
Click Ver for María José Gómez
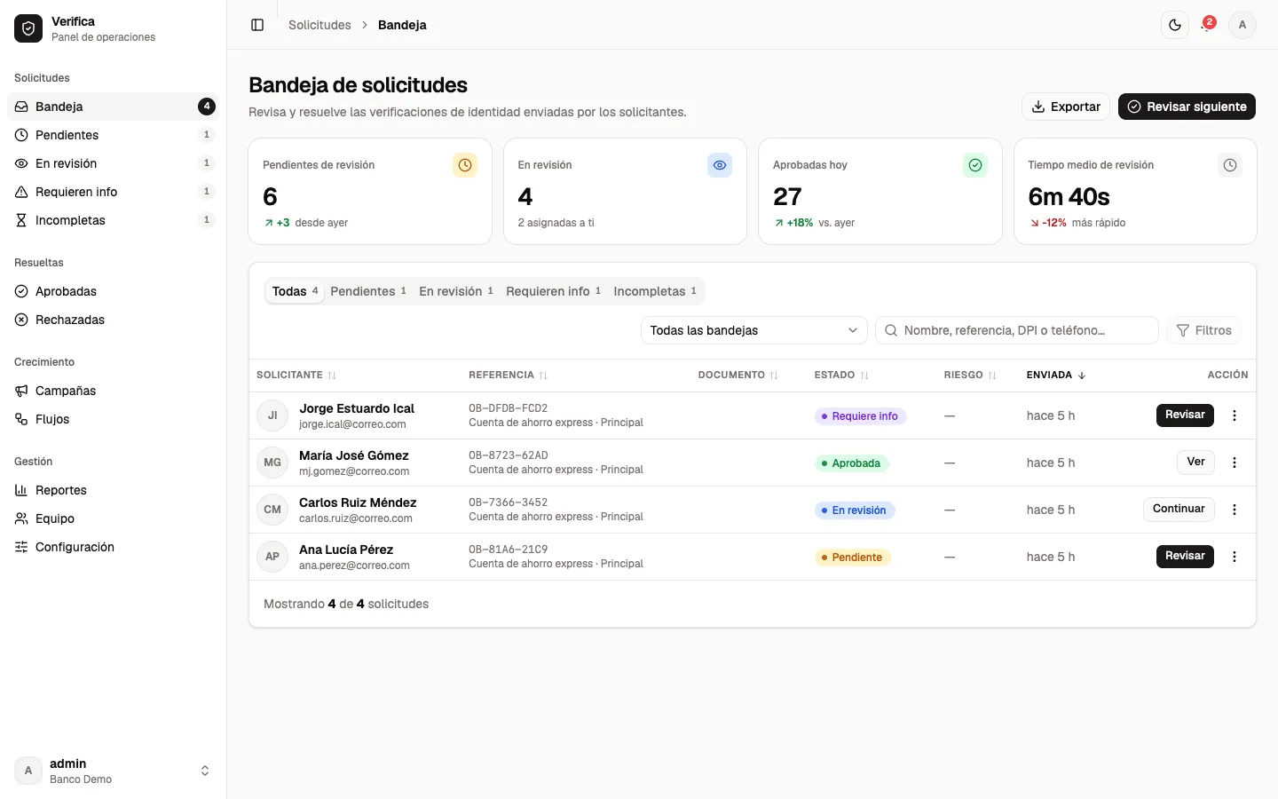[x=1195, y=463]
